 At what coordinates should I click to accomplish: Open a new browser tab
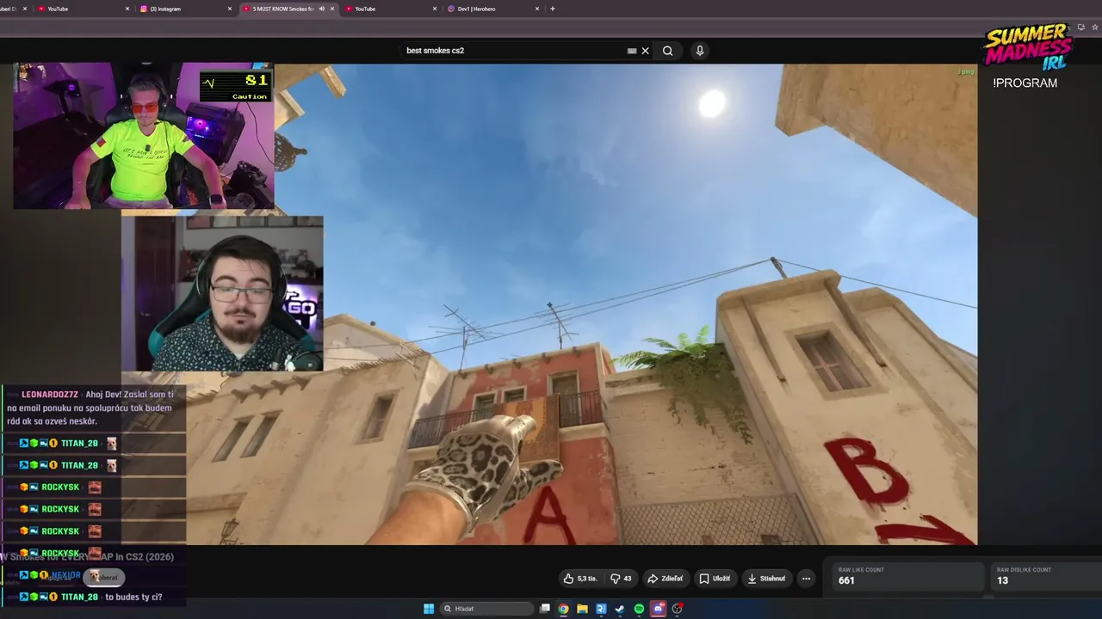click(553, 9)
